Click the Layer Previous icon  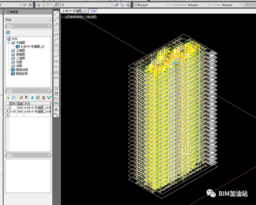click(122, 5)
